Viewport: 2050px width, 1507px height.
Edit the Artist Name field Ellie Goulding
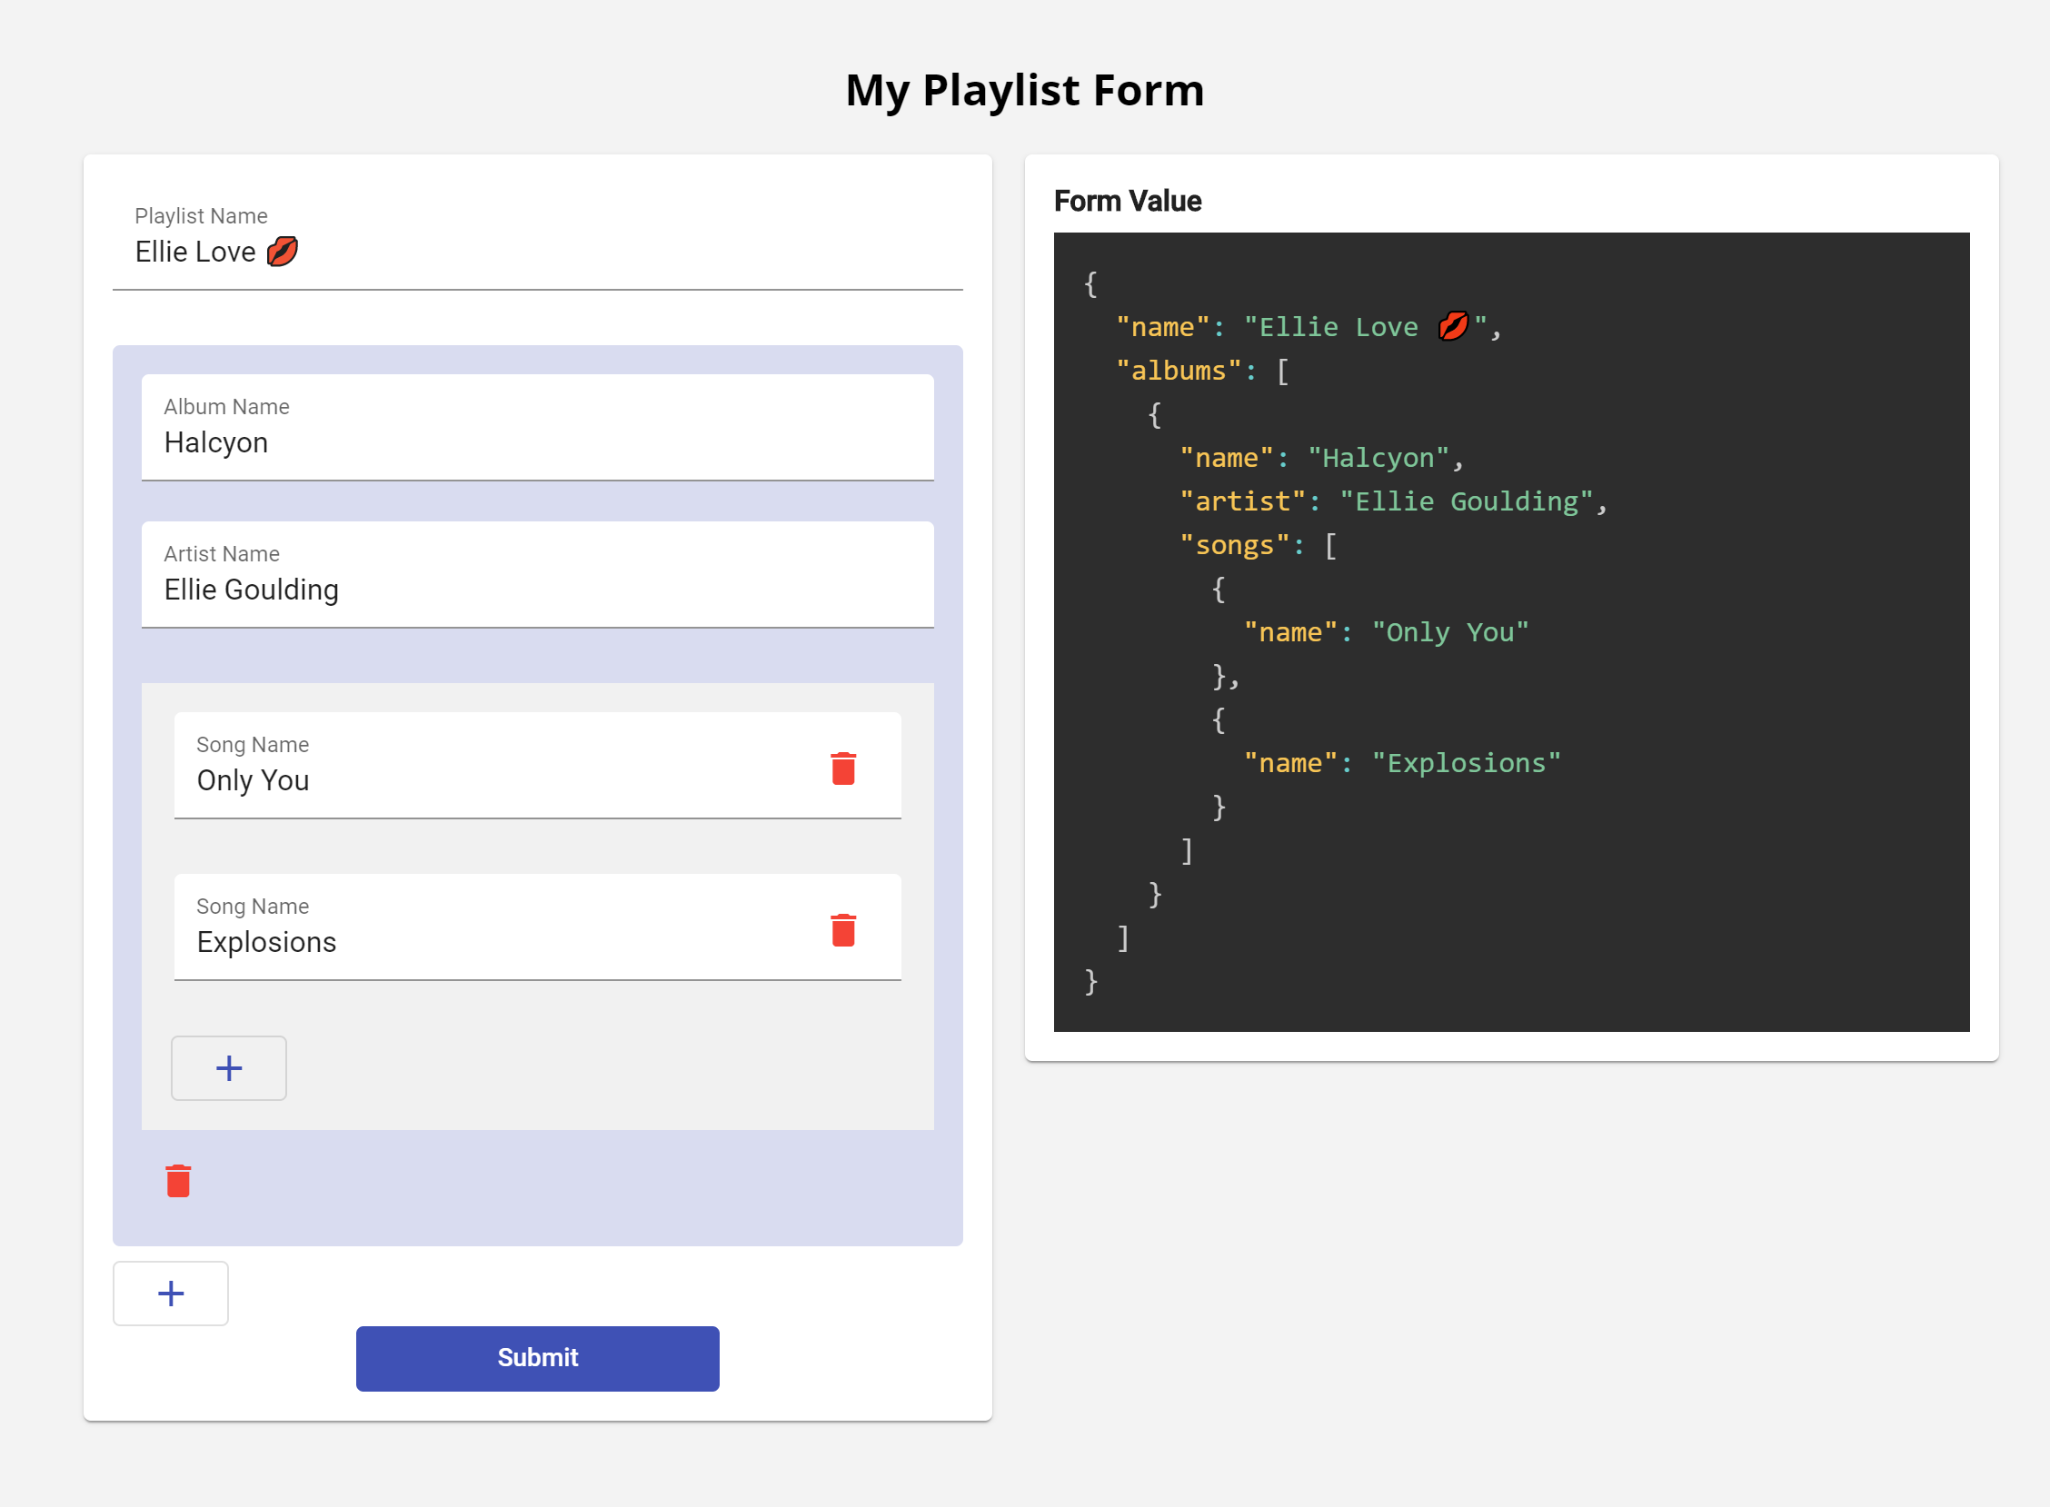(x=536, y=590)
